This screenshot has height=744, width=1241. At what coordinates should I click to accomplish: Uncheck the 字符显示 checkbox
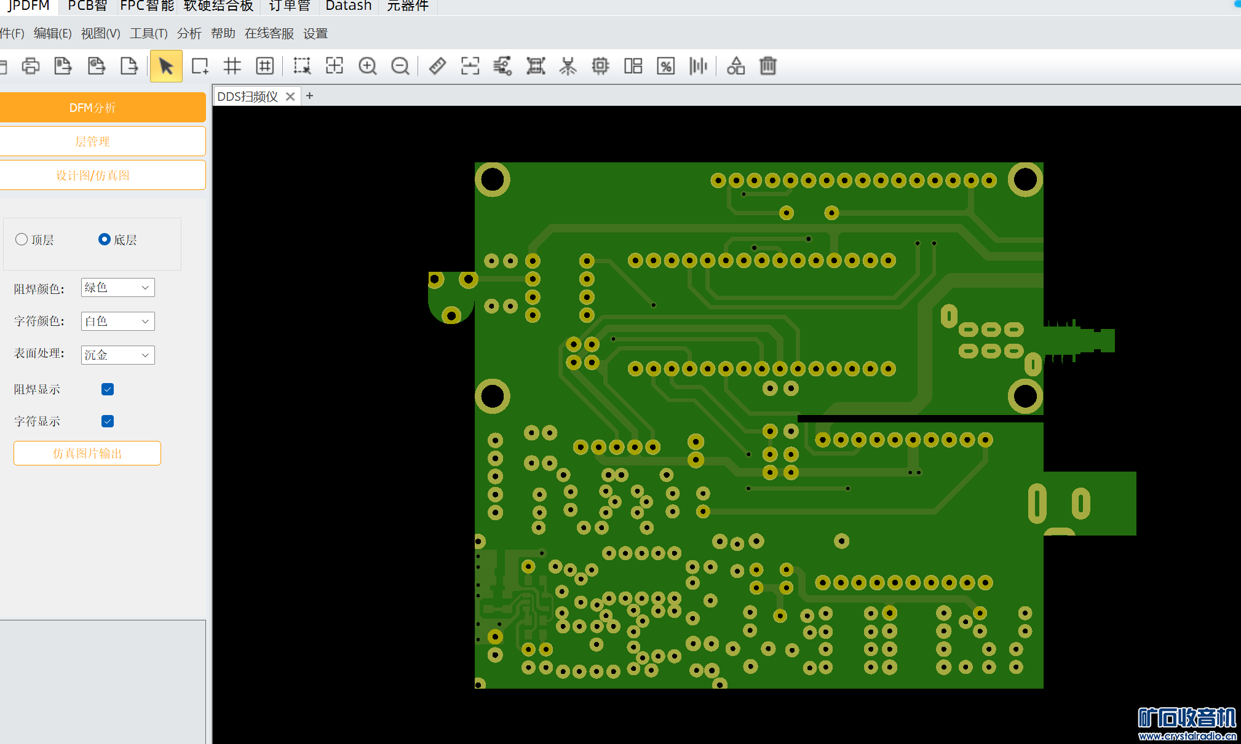pos(108,421)
